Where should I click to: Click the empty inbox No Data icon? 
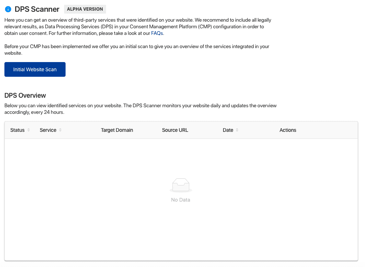click(x=181, y=185)
